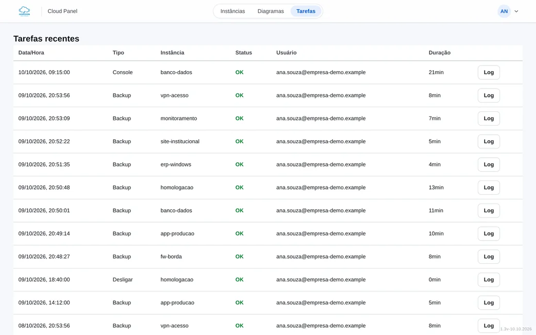Click the erp-windows instance cell
The width and height of the screenshot is (536, 335).
(176, 164)
